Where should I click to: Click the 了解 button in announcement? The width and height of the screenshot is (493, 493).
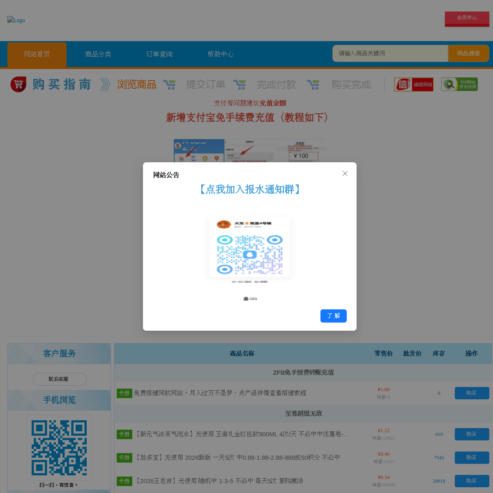[334, 316]
